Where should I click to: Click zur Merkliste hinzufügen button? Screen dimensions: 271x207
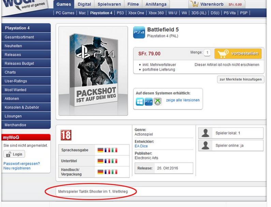click(241, 79)
